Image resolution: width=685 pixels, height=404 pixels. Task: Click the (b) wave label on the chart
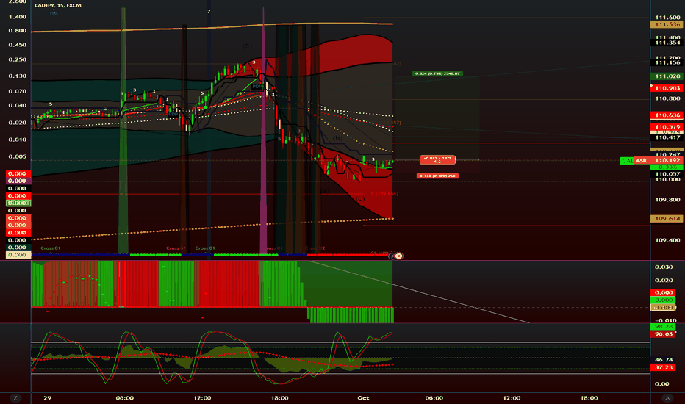(x=337, y=138)
